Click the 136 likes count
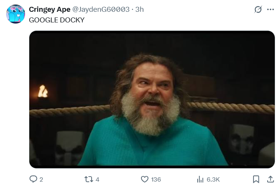 click(x=156, y=179)
